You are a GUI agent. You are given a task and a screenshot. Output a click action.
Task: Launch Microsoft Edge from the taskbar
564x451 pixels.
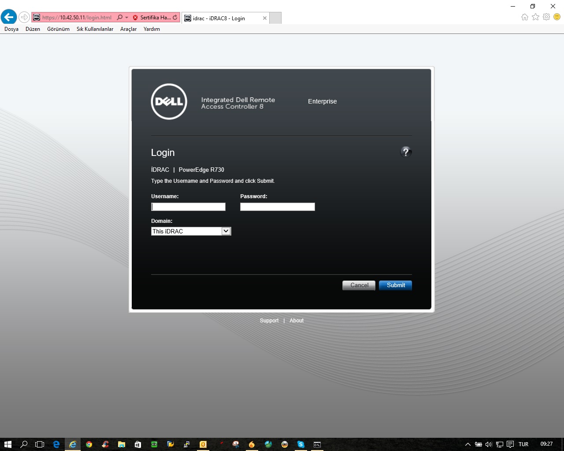[x=56, y=444]
